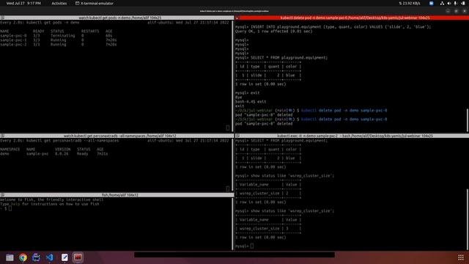Open the text editor dock icon
This screenshot has width=469, height=264.
click(64, 257)
